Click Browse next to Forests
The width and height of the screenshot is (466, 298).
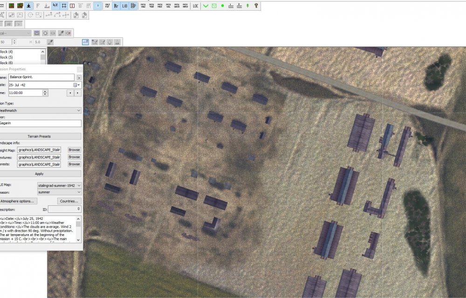[x=74, y=164]
